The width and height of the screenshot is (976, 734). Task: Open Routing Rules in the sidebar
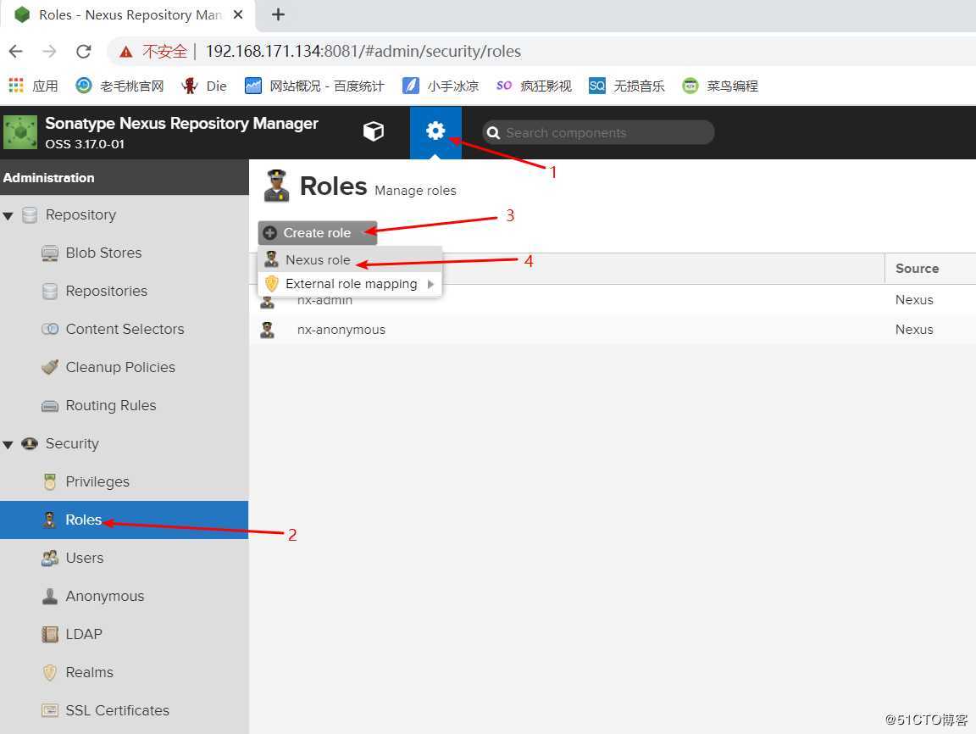point(111,405)
